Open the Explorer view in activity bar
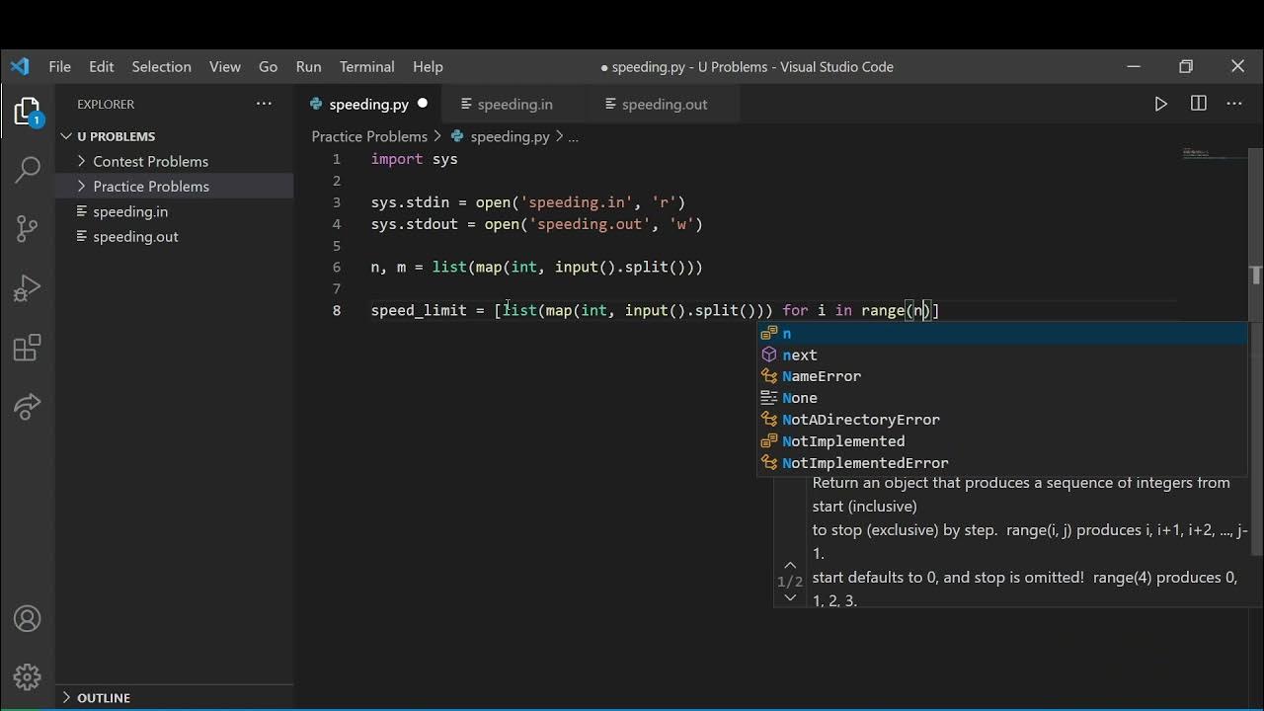The height and width of the screenshot is (711, 1264). tap(28, 113)
